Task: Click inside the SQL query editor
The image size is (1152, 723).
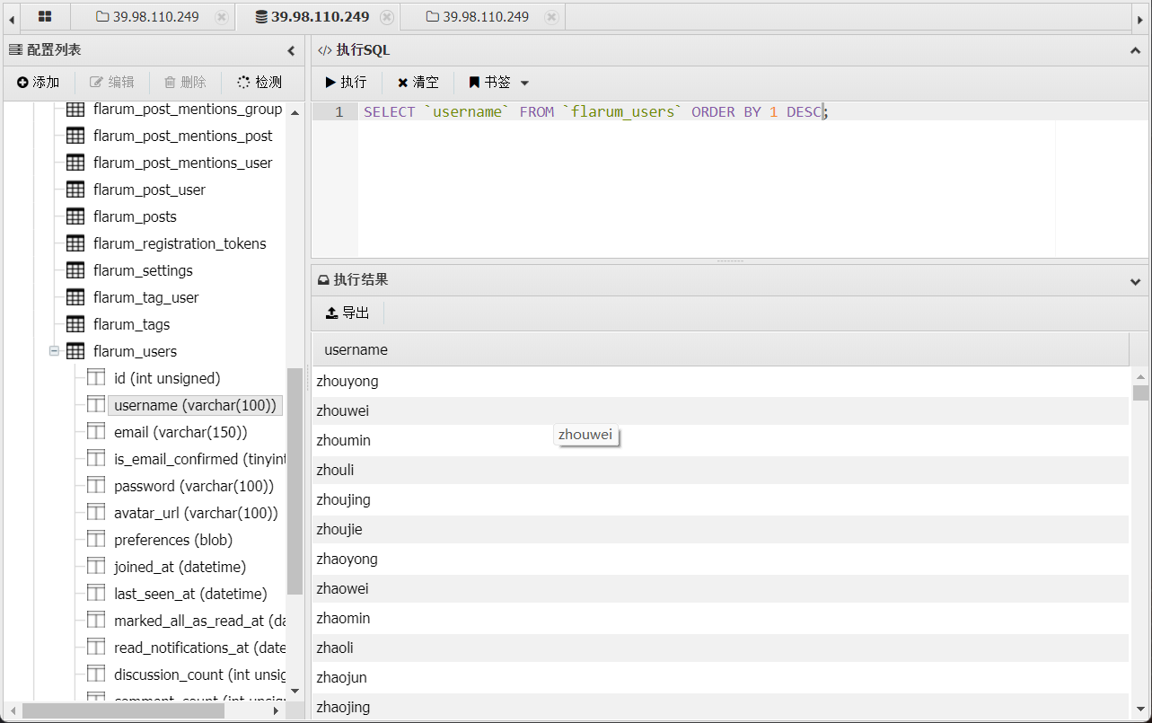Action: pyautogui.click(x=706, y=180)
